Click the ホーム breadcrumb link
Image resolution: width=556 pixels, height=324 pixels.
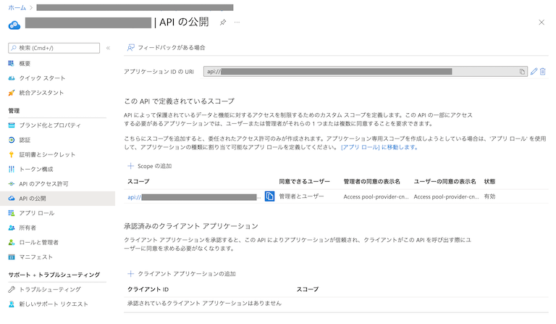click(17, 7)
